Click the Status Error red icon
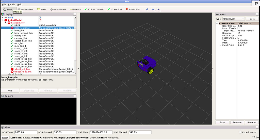 click(x=9, y=23)
